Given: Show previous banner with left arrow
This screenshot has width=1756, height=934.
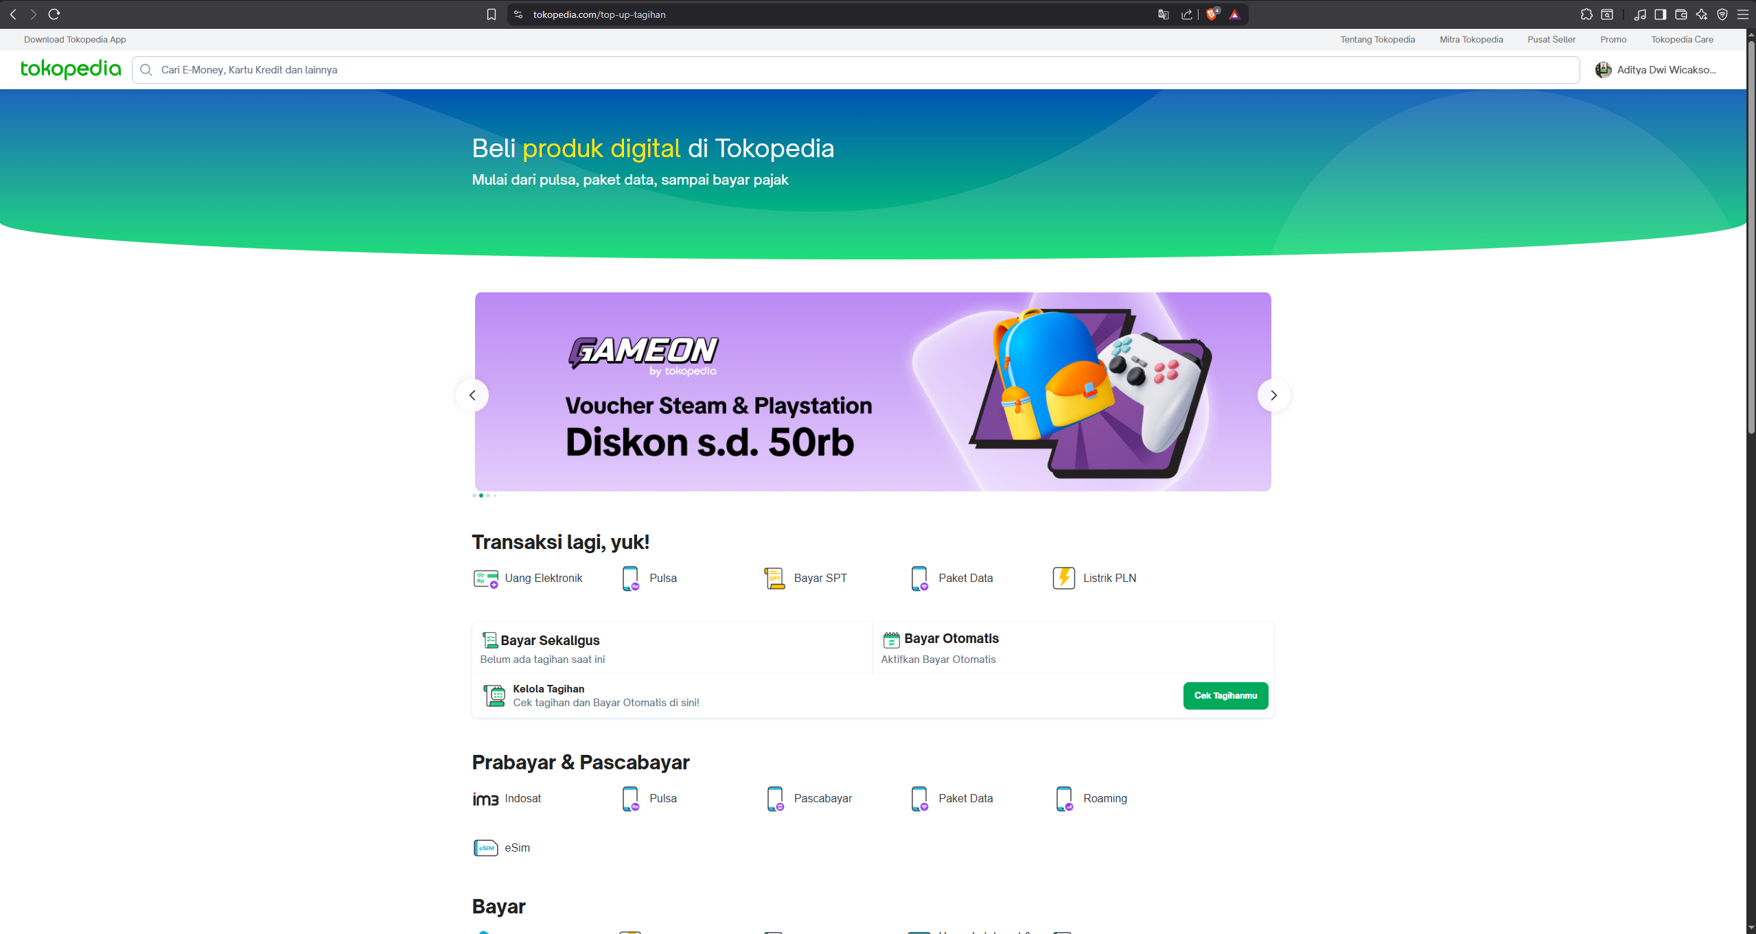Looking at the screenshot, I should pyautogui.click(x=472, y=395).
